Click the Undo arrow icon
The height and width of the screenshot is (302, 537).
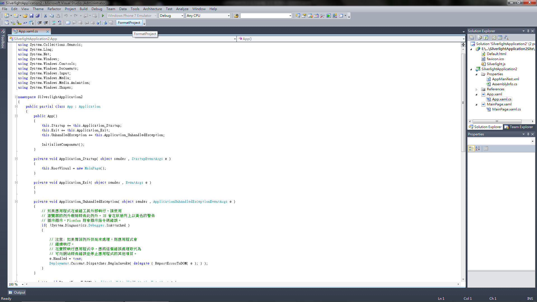(x=66, y=16)
